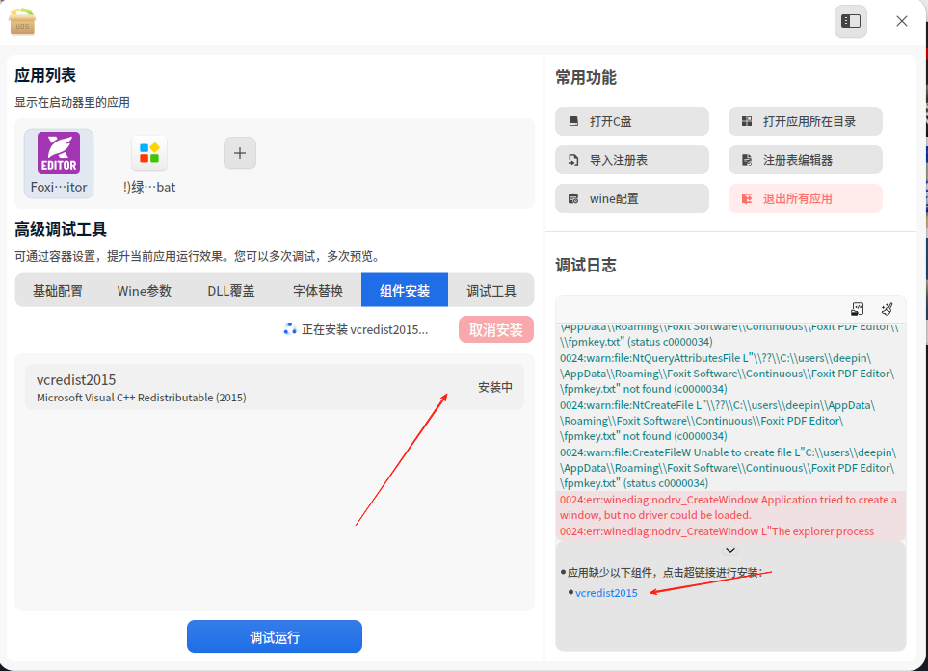Click 退出所有应用 button

pyautogui.click(x=806, y=198)
